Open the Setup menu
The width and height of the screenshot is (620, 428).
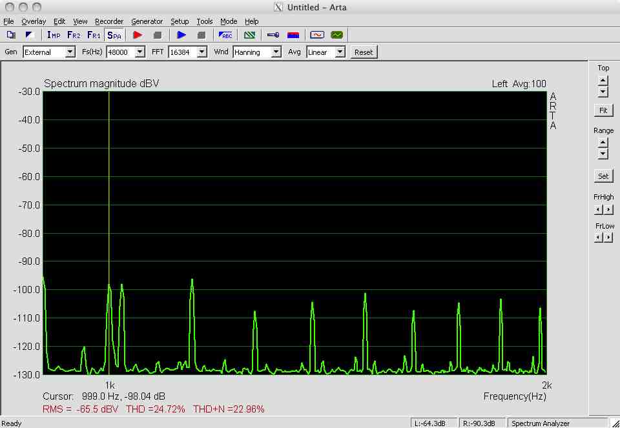tap(180, 21)
